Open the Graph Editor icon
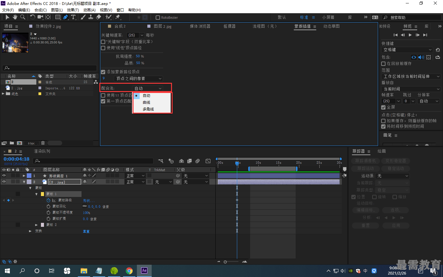Screen dimensions: 443x277 click(x=208, y=161)
